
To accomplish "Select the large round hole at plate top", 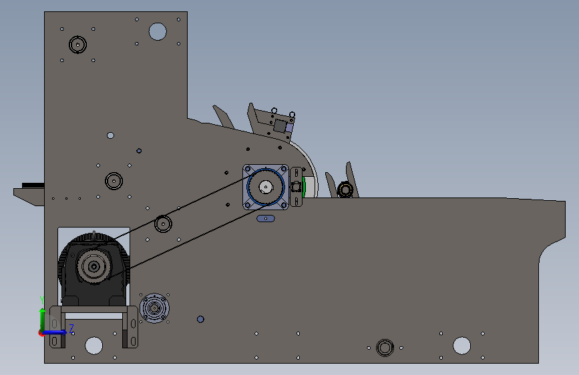I will click(158, 31).
